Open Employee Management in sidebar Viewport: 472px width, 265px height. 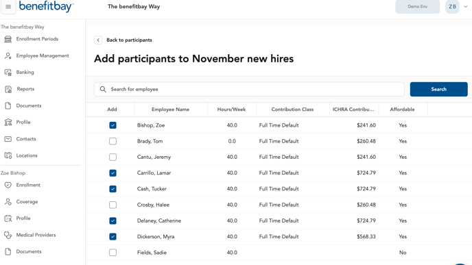pos(43,56)
